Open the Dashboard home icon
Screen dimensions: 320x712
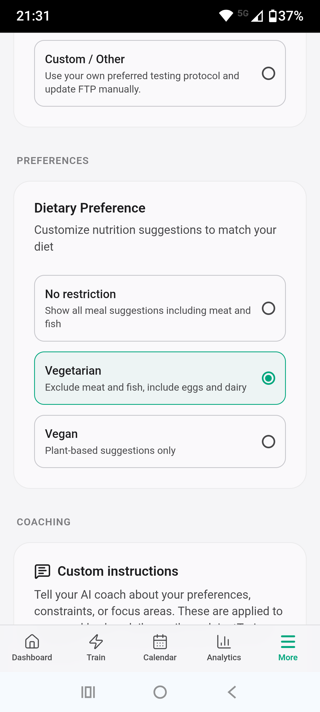(x=32, y=642)
